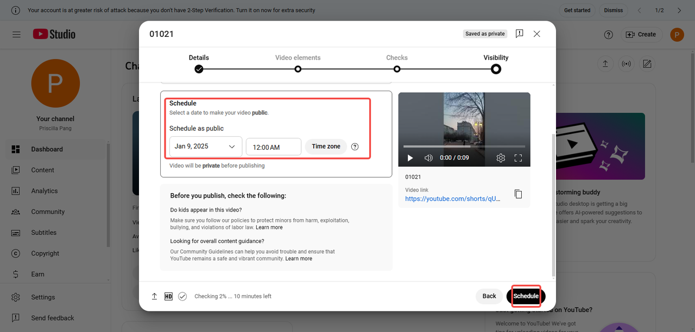Copy the video link

click(x=518, y=194)
